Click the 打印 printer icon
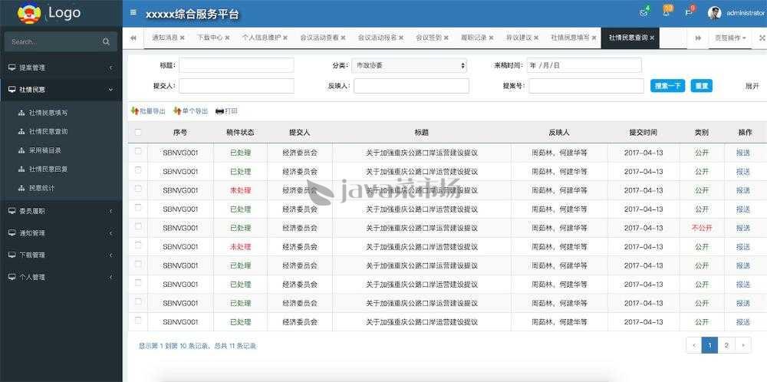767x382 pixels. pyautogui.click(x=219, y=111)
